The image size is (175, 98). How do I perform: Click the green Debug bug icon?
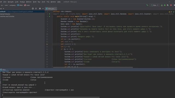click(x=165, y=5)
